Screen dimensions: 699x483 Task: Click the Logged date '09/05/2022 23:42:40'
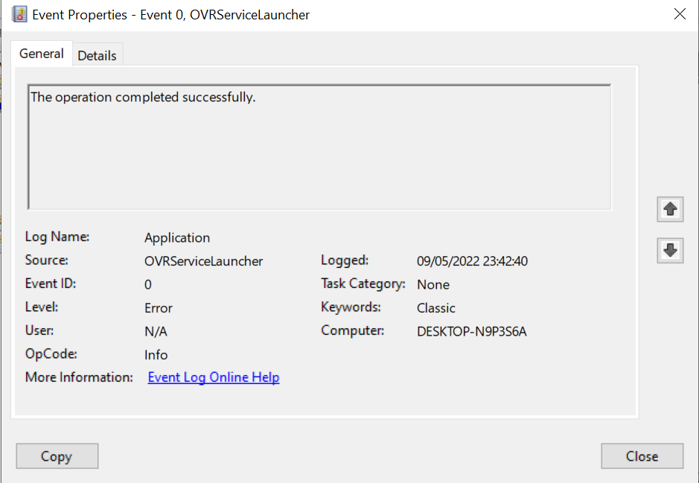(x=472, y=261)
